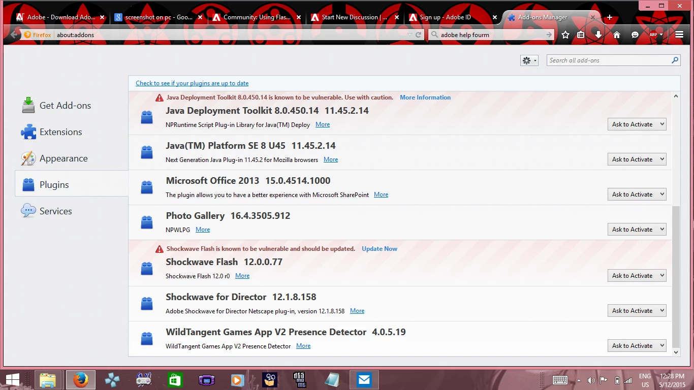This screenshot has height=390, width=694.
Task: Open Photo Gallery activation dropdown
Action: click(x=637, y=230)
